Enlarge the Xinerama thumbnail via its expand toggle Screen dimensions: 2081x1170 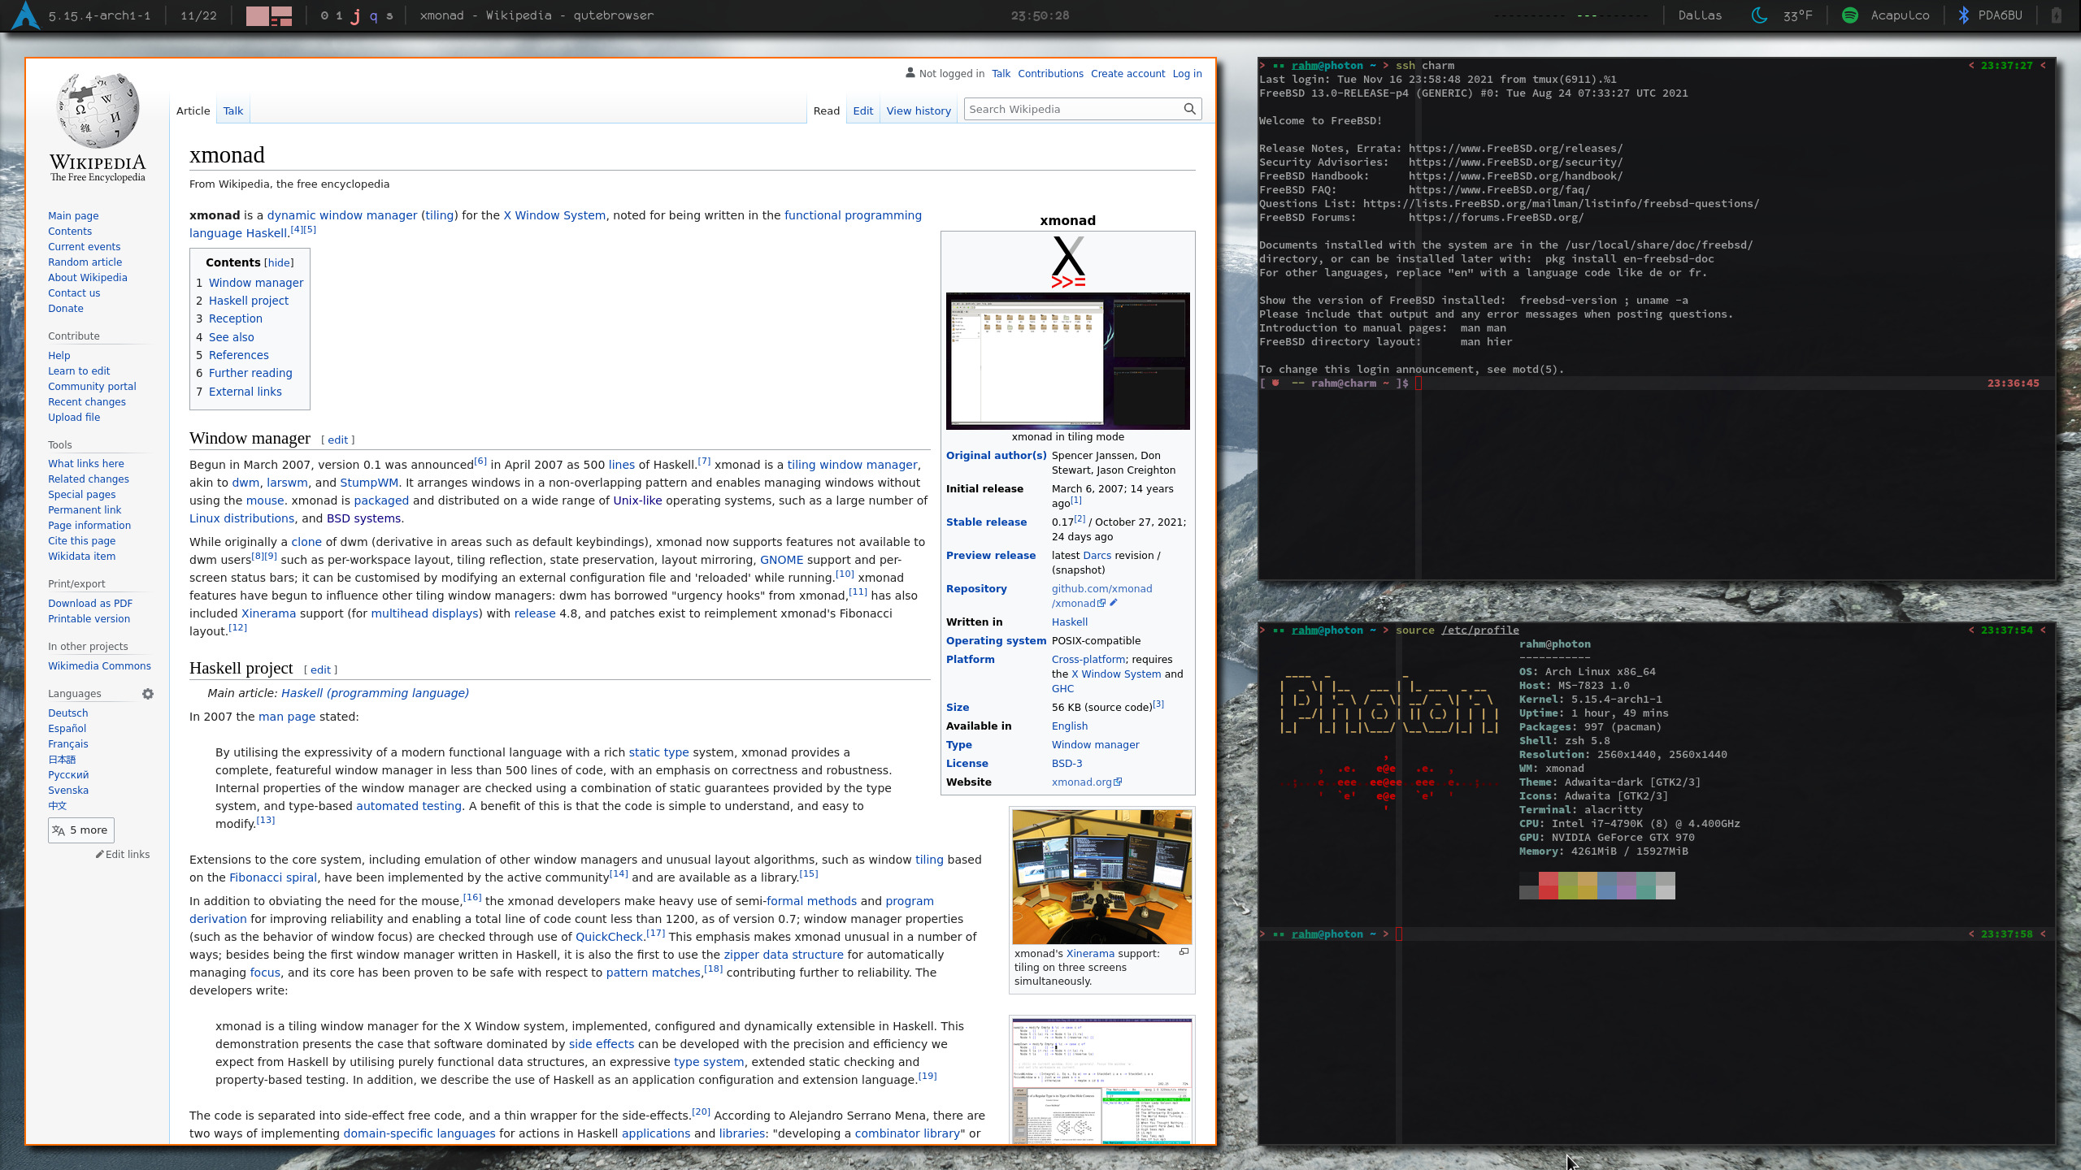pyautogui.click(x=1184, y=952)
